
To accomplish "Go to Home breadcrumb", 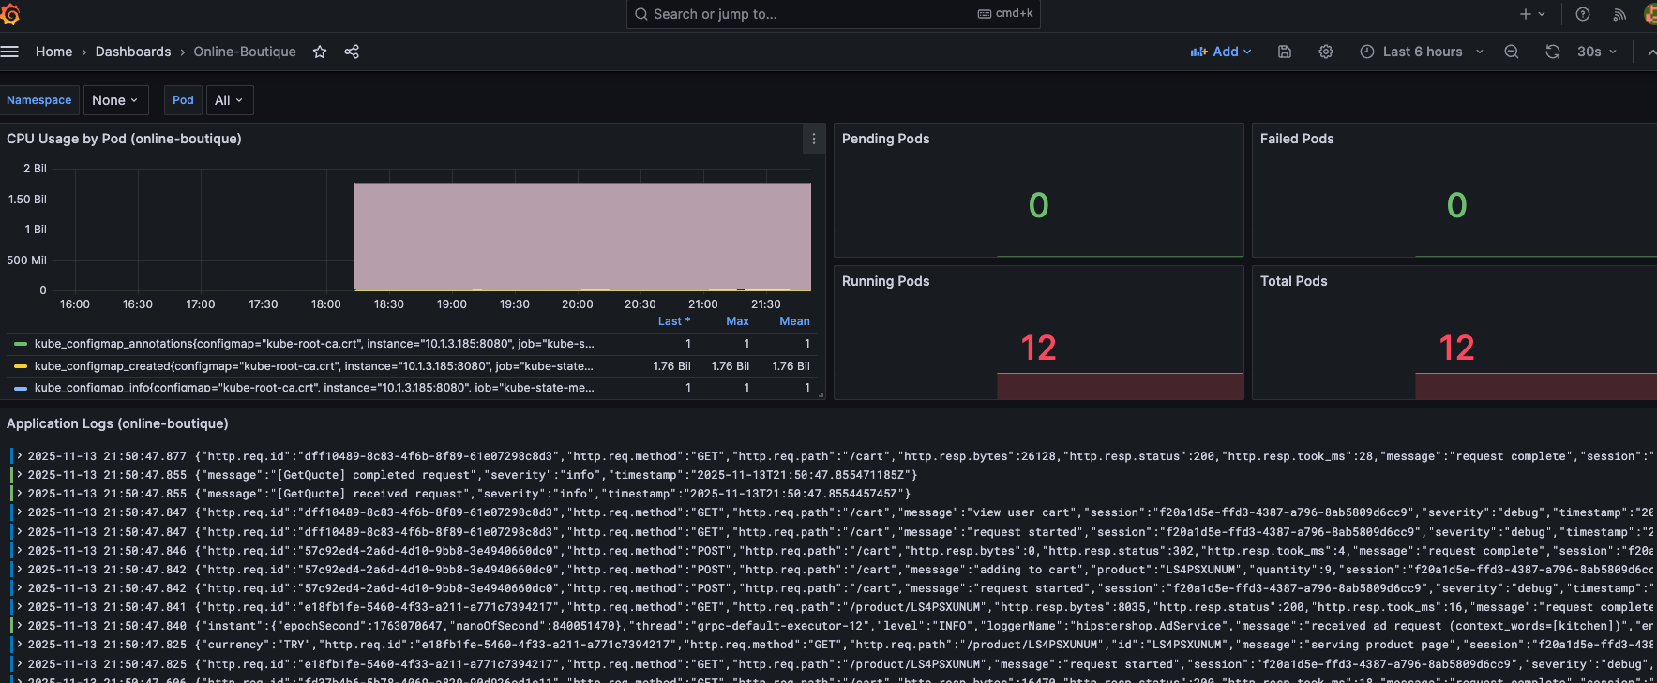I will [x=53, y=52].
